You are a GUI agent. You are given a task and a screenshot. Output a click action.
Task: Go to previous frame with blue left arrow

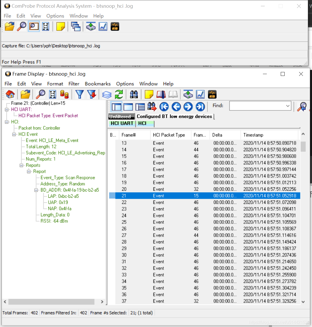tap(176, 106)
